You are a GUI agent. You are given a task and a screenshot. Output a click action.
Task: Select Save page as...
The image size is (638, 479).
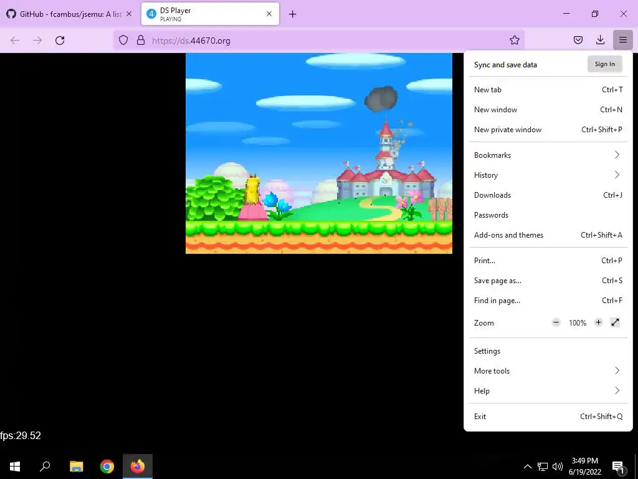(x=548, y=281)
